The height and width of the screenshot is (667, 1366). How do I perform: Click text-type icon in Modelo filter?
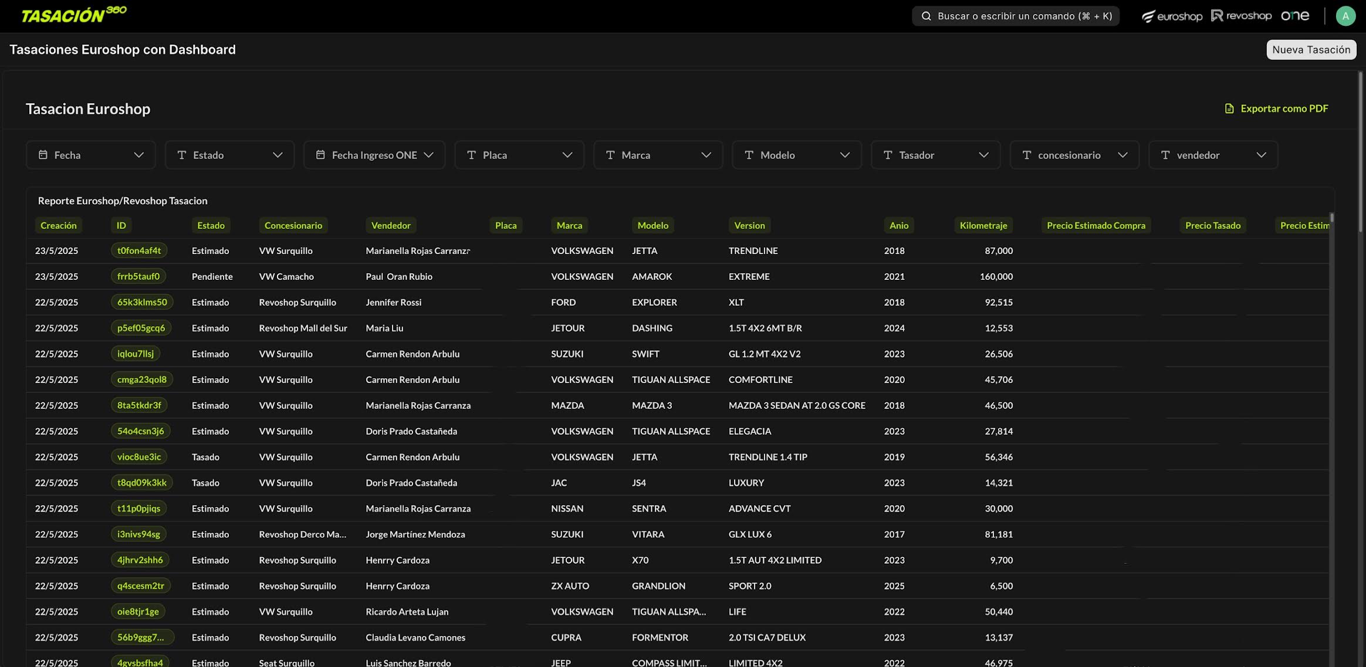[x=749, y=155]
